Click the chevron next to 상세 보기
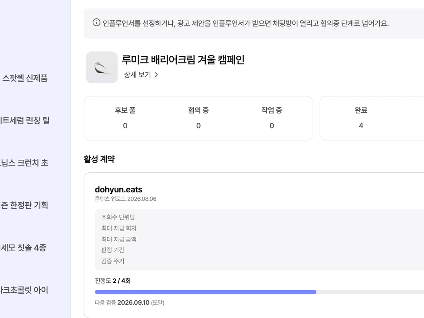The height and width of the screenshot is (318, 424). (156, 75)
